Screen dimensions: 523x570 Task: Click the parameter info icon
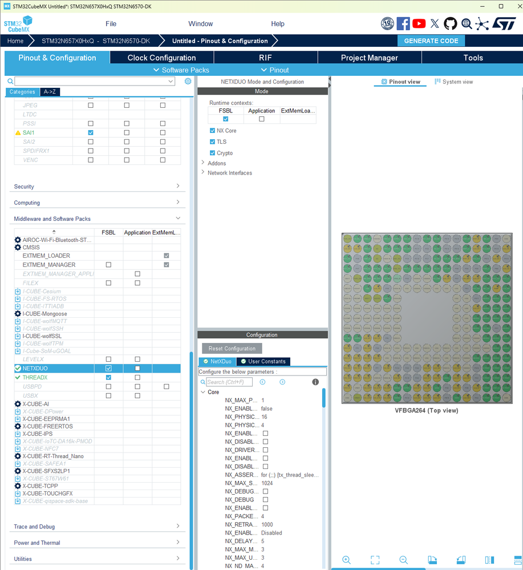point(315,382)
